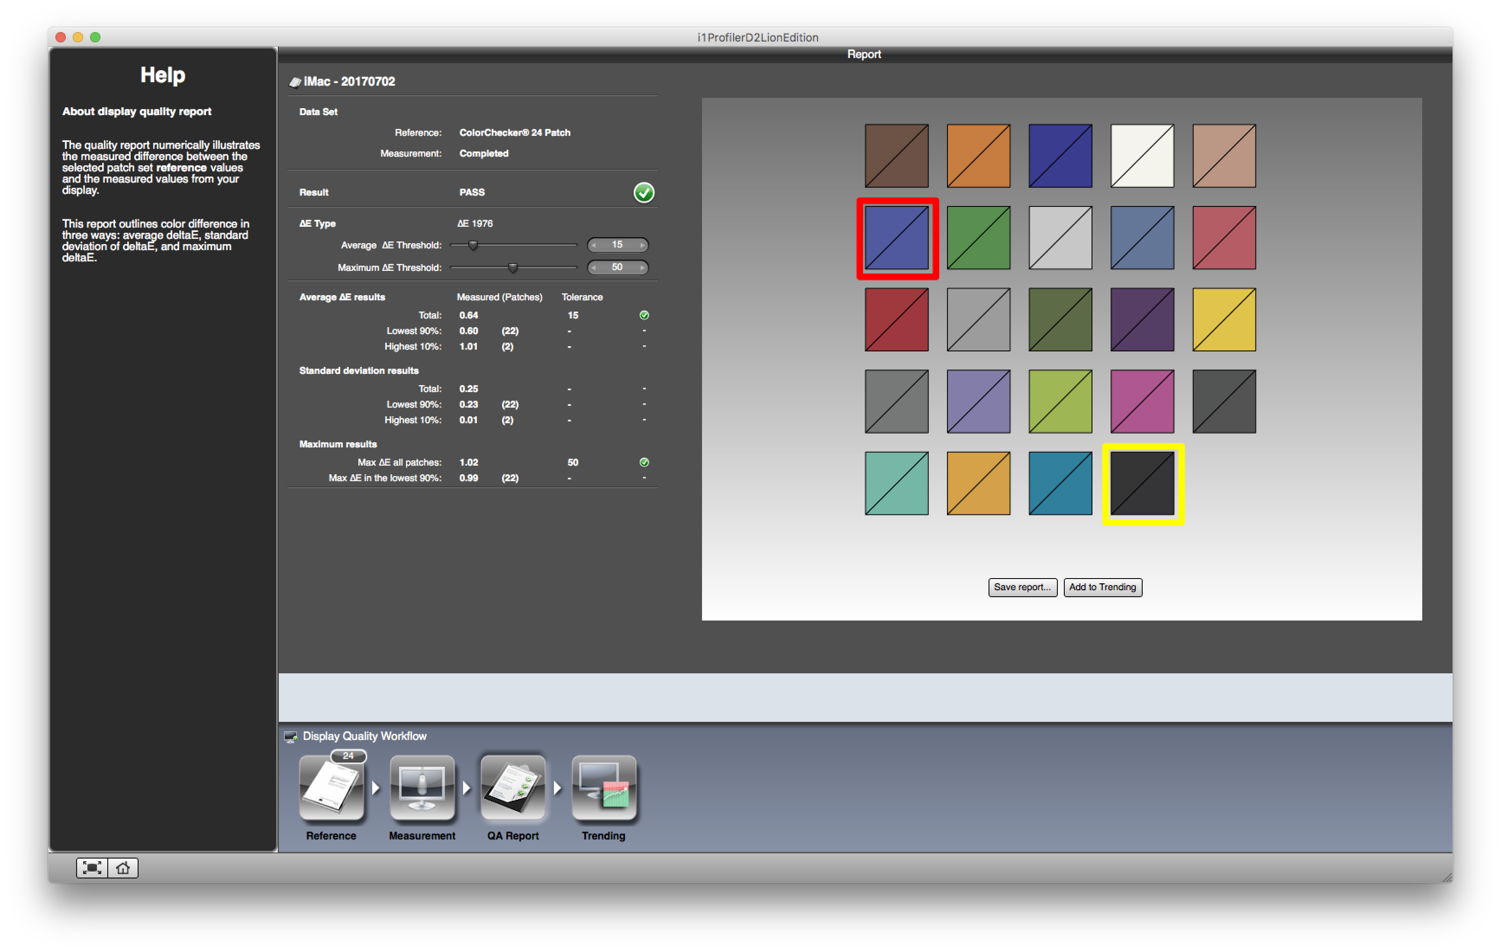Click the 'Display Quality Workflow' label
This screenshot has height=952, width=1501.
[x=365, y=736]
